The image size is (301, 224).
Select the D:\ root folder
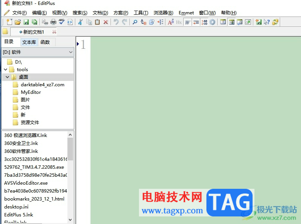point(19,62)
